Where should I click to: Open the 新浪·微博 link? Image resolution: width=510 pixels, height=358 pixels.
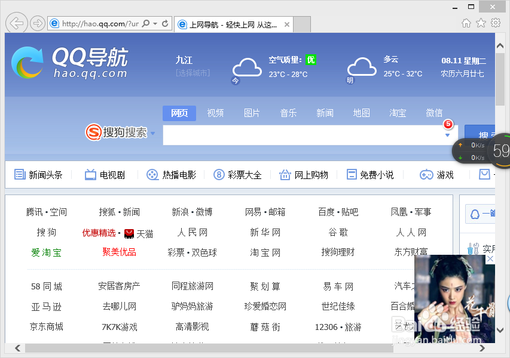tap(193, 212)
